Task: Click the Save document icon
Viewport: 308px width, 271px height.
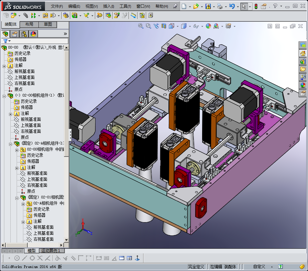Action: [x=208, y=6]
